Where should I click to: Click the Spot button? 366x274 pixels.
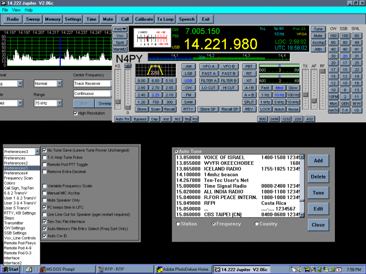click(120, 42)
